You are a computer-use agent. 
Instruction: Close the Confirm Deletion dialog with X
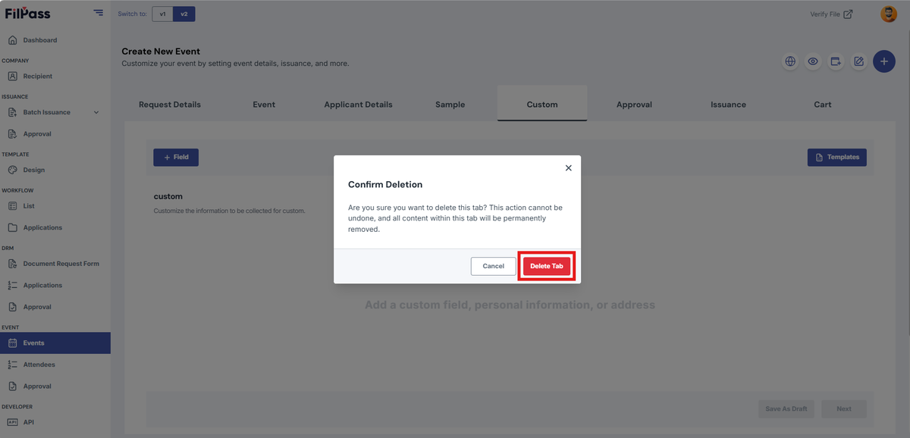[568, 168]
